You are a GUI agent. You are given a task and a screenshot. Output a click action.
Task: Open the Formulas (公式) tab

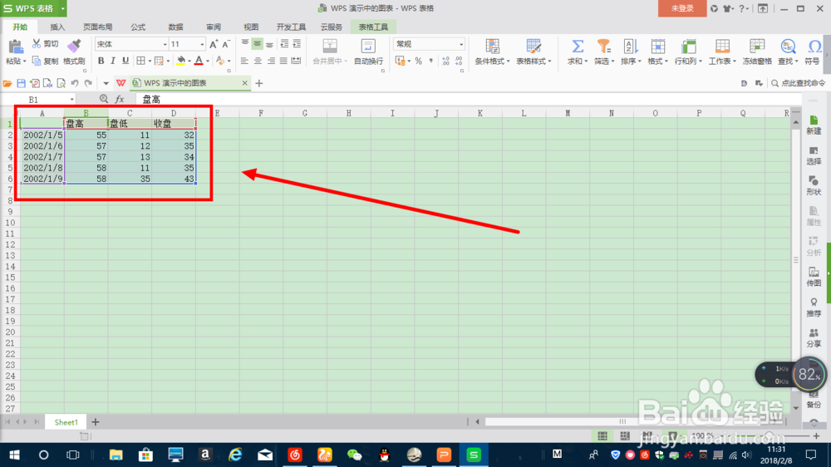tap(138, 27)
